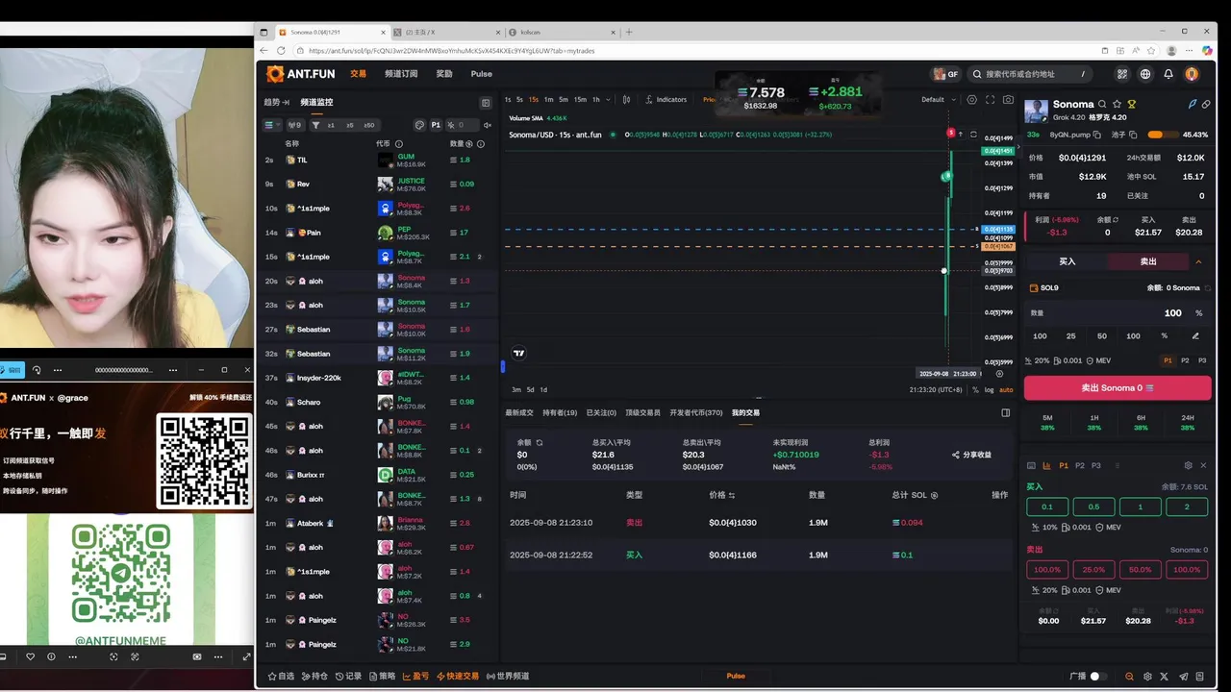Collapse the buy/sell form chevron
This screenshot has width=1231, height=692.
point(1198,261)
